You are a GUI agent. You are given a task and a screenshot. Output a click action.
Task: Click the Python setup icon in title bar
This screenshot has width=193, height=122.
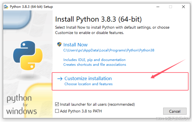point(6,7)
